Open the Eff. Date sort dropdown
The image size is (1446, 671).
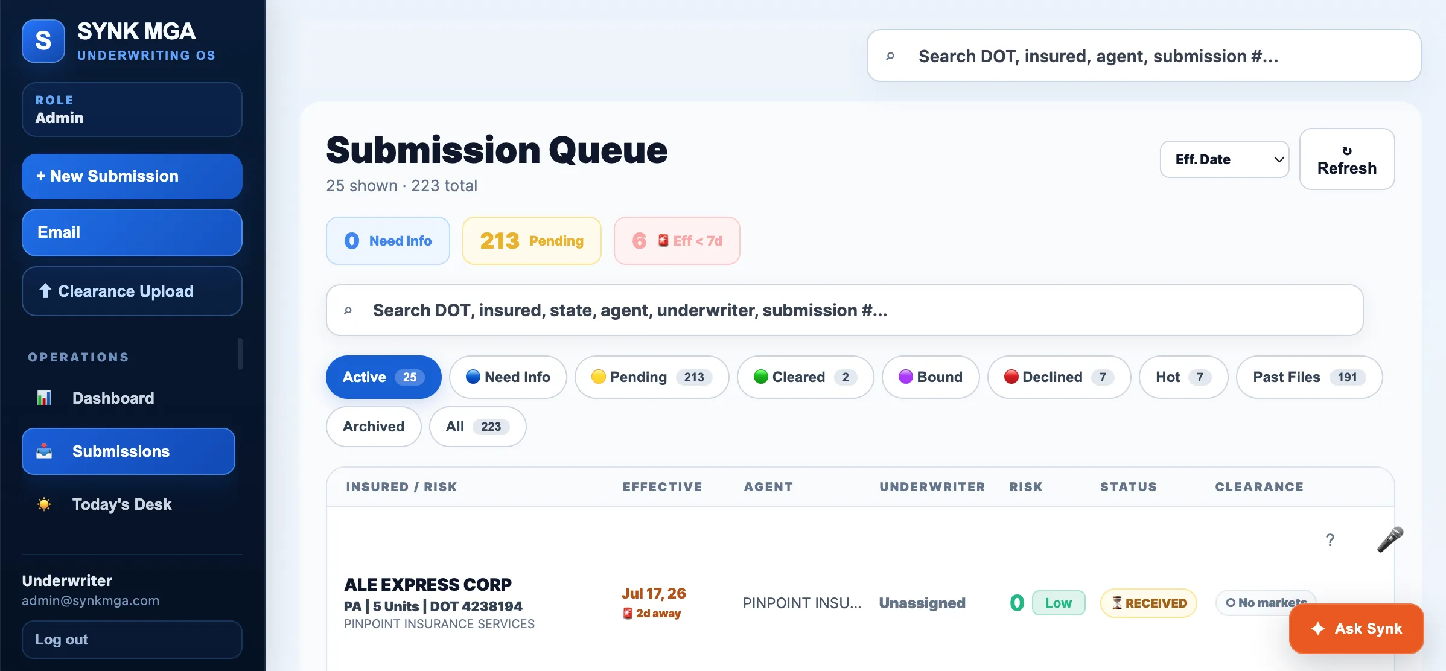[x=1225, y=159]
